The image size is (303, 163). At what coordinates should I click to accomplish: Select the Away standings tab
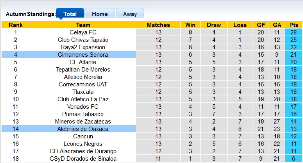tap(130, 14)
